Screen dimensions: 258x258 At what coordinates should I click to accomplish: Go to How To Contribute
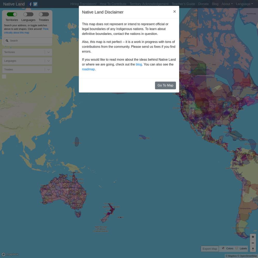pos(113,4)
